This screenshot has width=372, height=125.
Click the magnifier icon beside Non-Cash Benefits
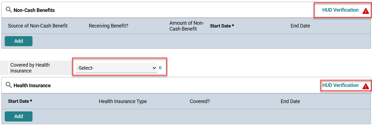tap(9, 10)
